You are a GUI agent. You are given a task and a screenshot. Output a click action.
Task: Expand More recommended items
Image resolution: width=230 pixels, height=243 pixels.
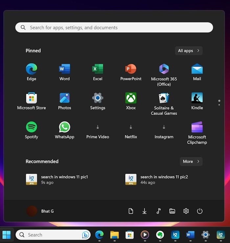pyautogui.click(x=191, y=161)
